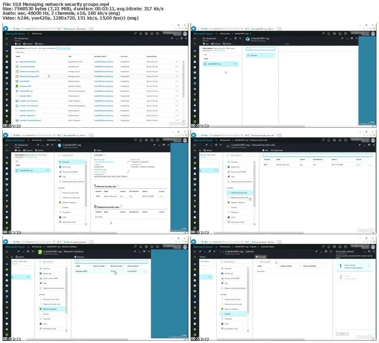
Task: Click the portal search magnifier in the 00:01:49 frame
Action: pos(323,140)
